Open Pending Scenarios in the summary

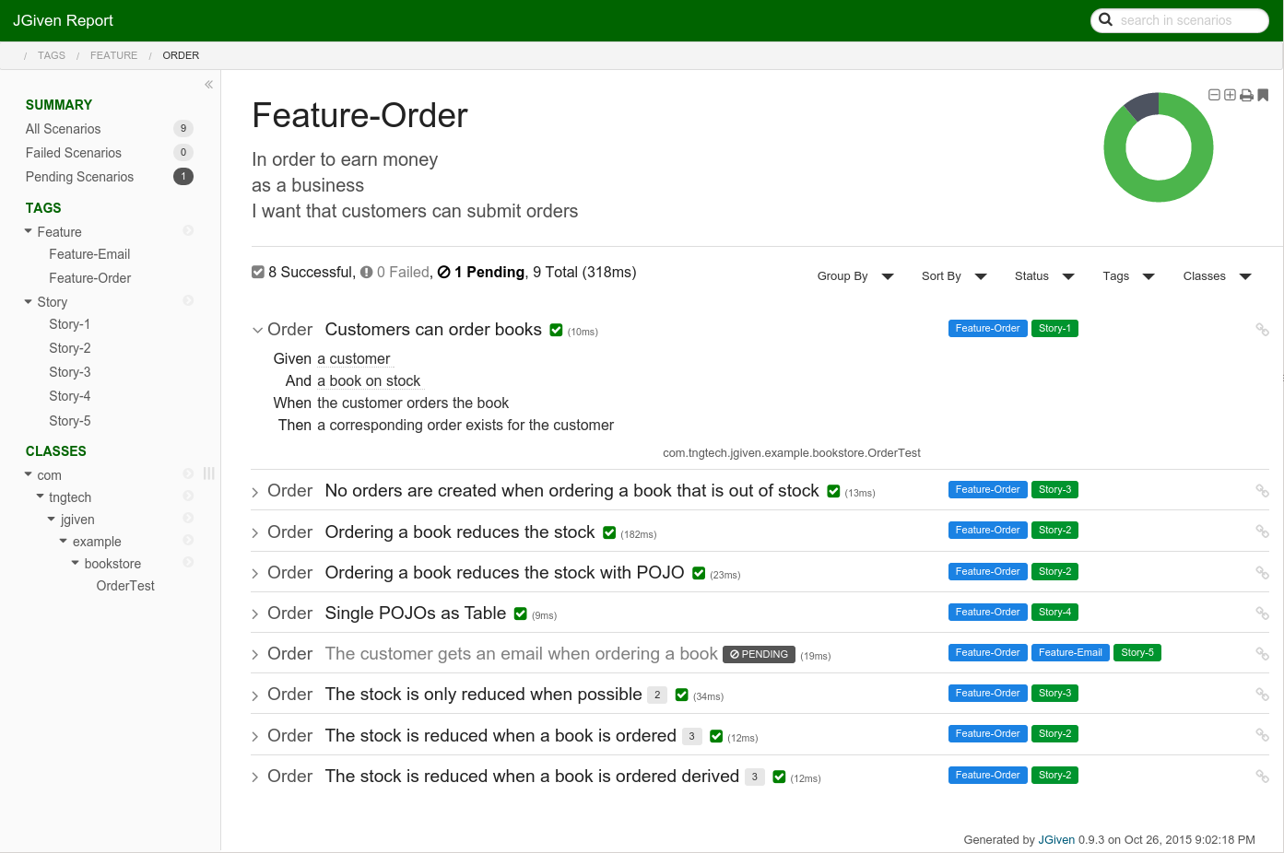[x=79, y=177]
